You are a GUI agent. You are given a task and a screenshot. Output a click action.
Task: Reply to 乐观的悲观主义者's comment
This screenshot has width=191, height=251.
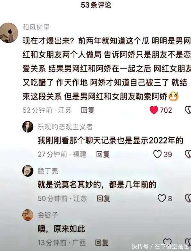(103, 154)
